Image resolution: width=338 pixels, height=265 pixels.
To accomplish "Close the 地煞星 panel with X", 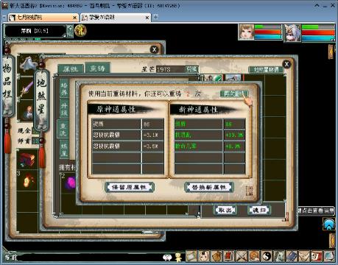I will (286, 64).
